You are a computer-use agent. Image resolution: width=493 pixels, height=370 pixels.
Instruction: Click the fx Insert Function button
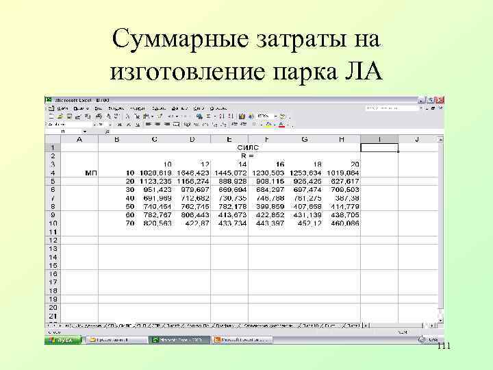tap(108, 132)
